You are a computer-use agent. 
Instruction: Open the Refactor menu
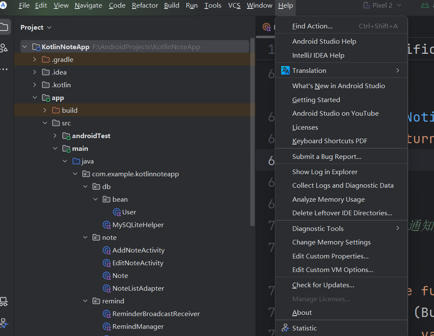click(145, 6)
